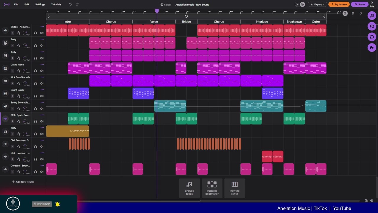The height and width of the screenshot is (213, 378).
Task: Click the Chill Sundays track waveform icon
Action: pyautogui.click(x=5, y=144)
